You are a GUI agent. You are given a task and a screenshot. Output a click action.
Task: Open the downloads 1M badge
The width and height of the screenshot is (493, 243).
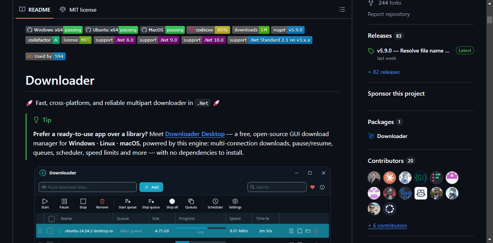click(x=251, y=30)
